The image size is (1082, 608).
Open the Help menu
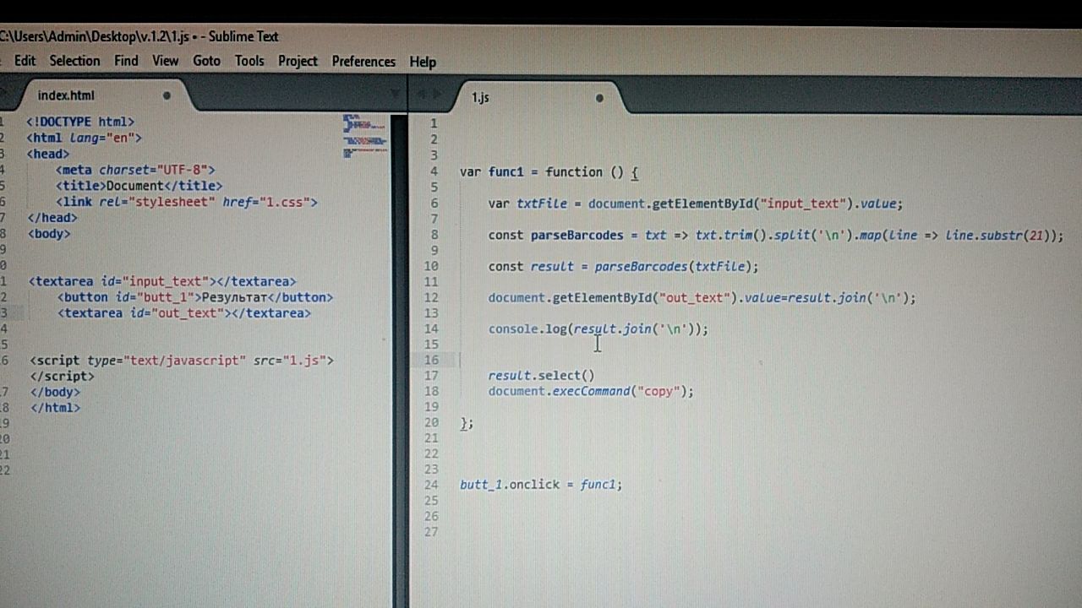[423, 62]
